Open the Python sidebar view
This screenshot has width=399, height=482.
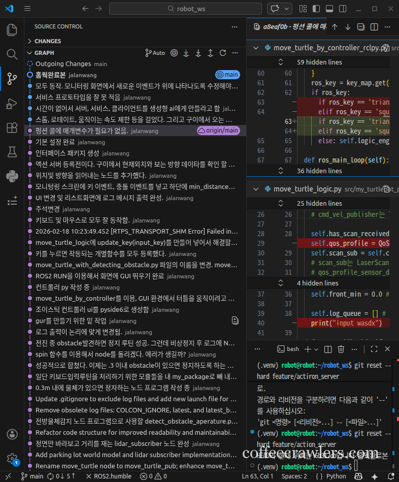tap(12, 176)
